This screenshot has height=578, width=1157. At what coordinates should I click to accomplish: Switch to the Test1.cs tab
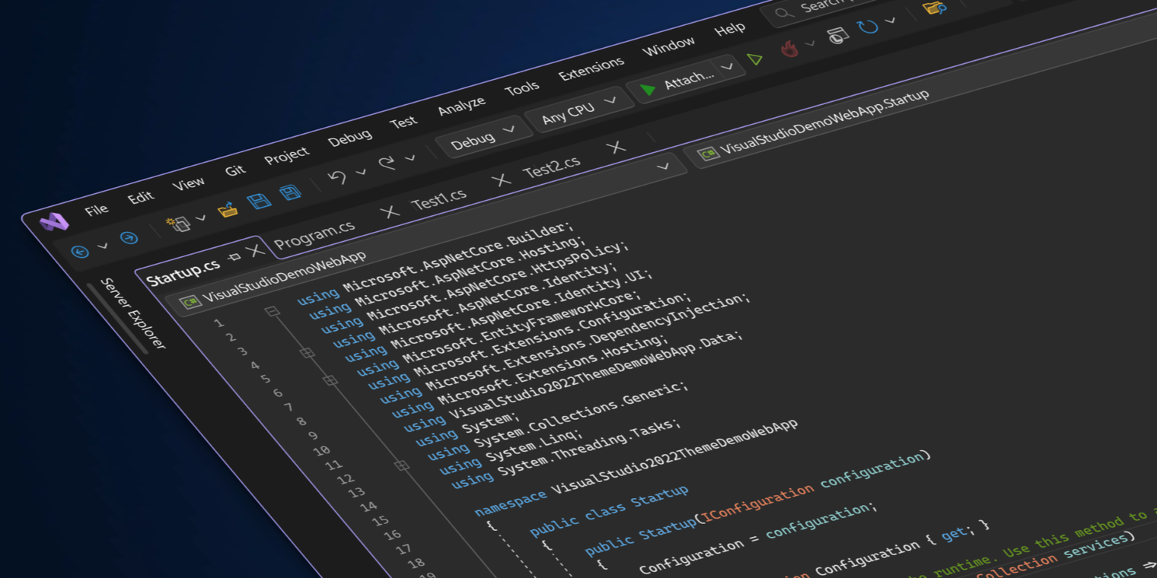coord(439,198)
